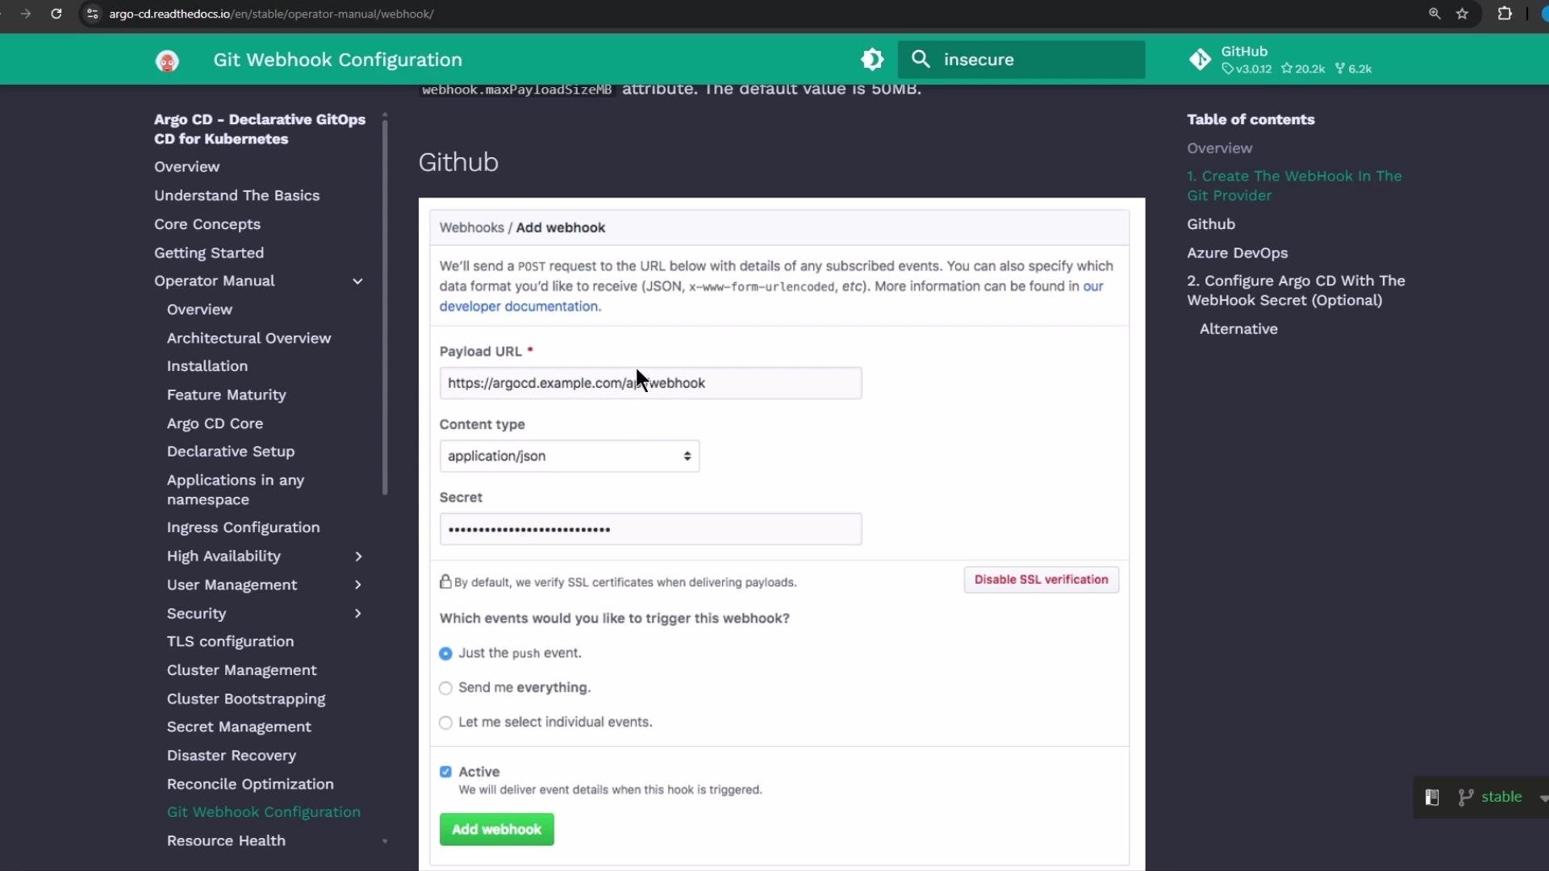1549x871 pixels.
Task: Open the browser extensions puzzle icon
Action: 1505,14
